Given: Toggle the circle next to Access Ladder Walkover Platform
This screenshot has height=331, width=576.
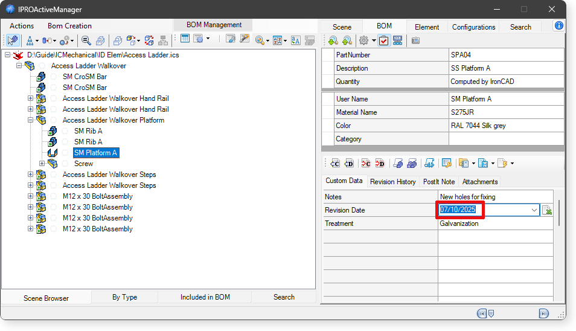Looking at the screenshot, I should 54,120.
